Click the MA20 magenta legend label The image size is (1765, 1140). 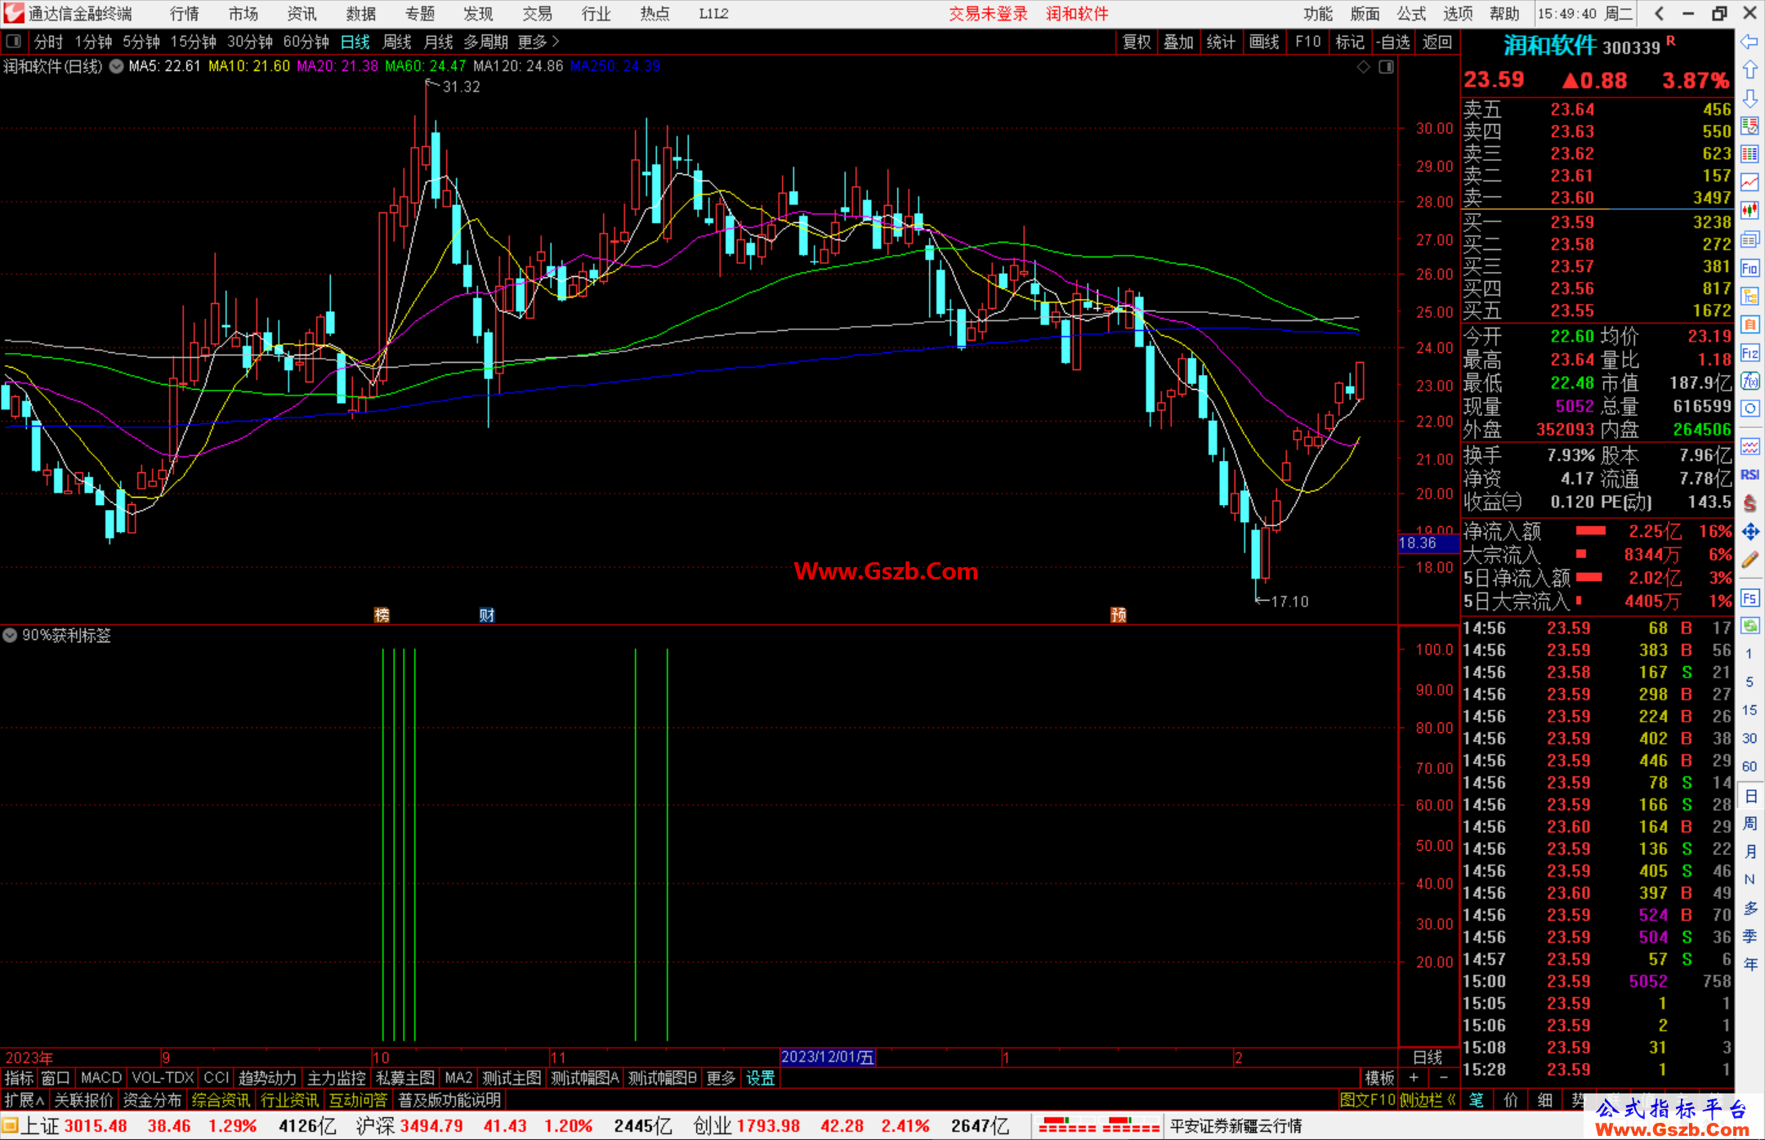coord(337,66)
